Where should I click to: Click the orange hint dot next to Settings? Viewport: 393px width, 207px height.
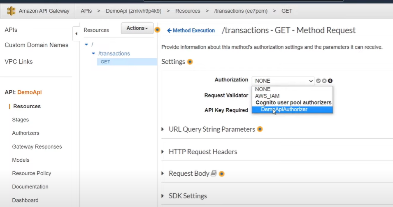point(190,62)
